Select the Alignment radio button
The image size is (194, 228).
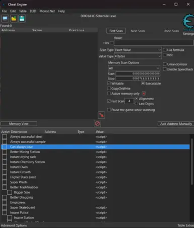(137, 99)
